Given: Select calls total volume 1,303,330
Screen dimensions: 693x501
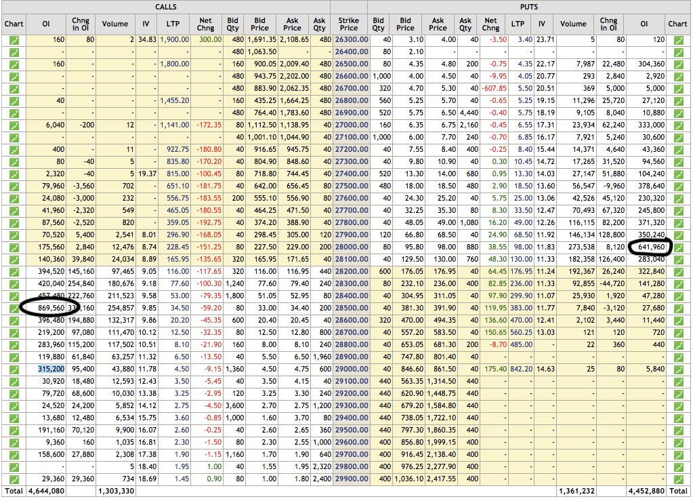Looking at the screenshot, I should [117, 492].
